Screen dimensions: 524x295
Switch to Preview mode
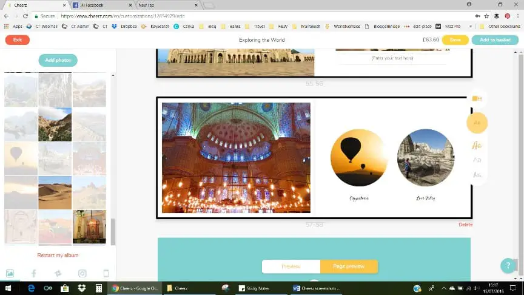(291, 266)
